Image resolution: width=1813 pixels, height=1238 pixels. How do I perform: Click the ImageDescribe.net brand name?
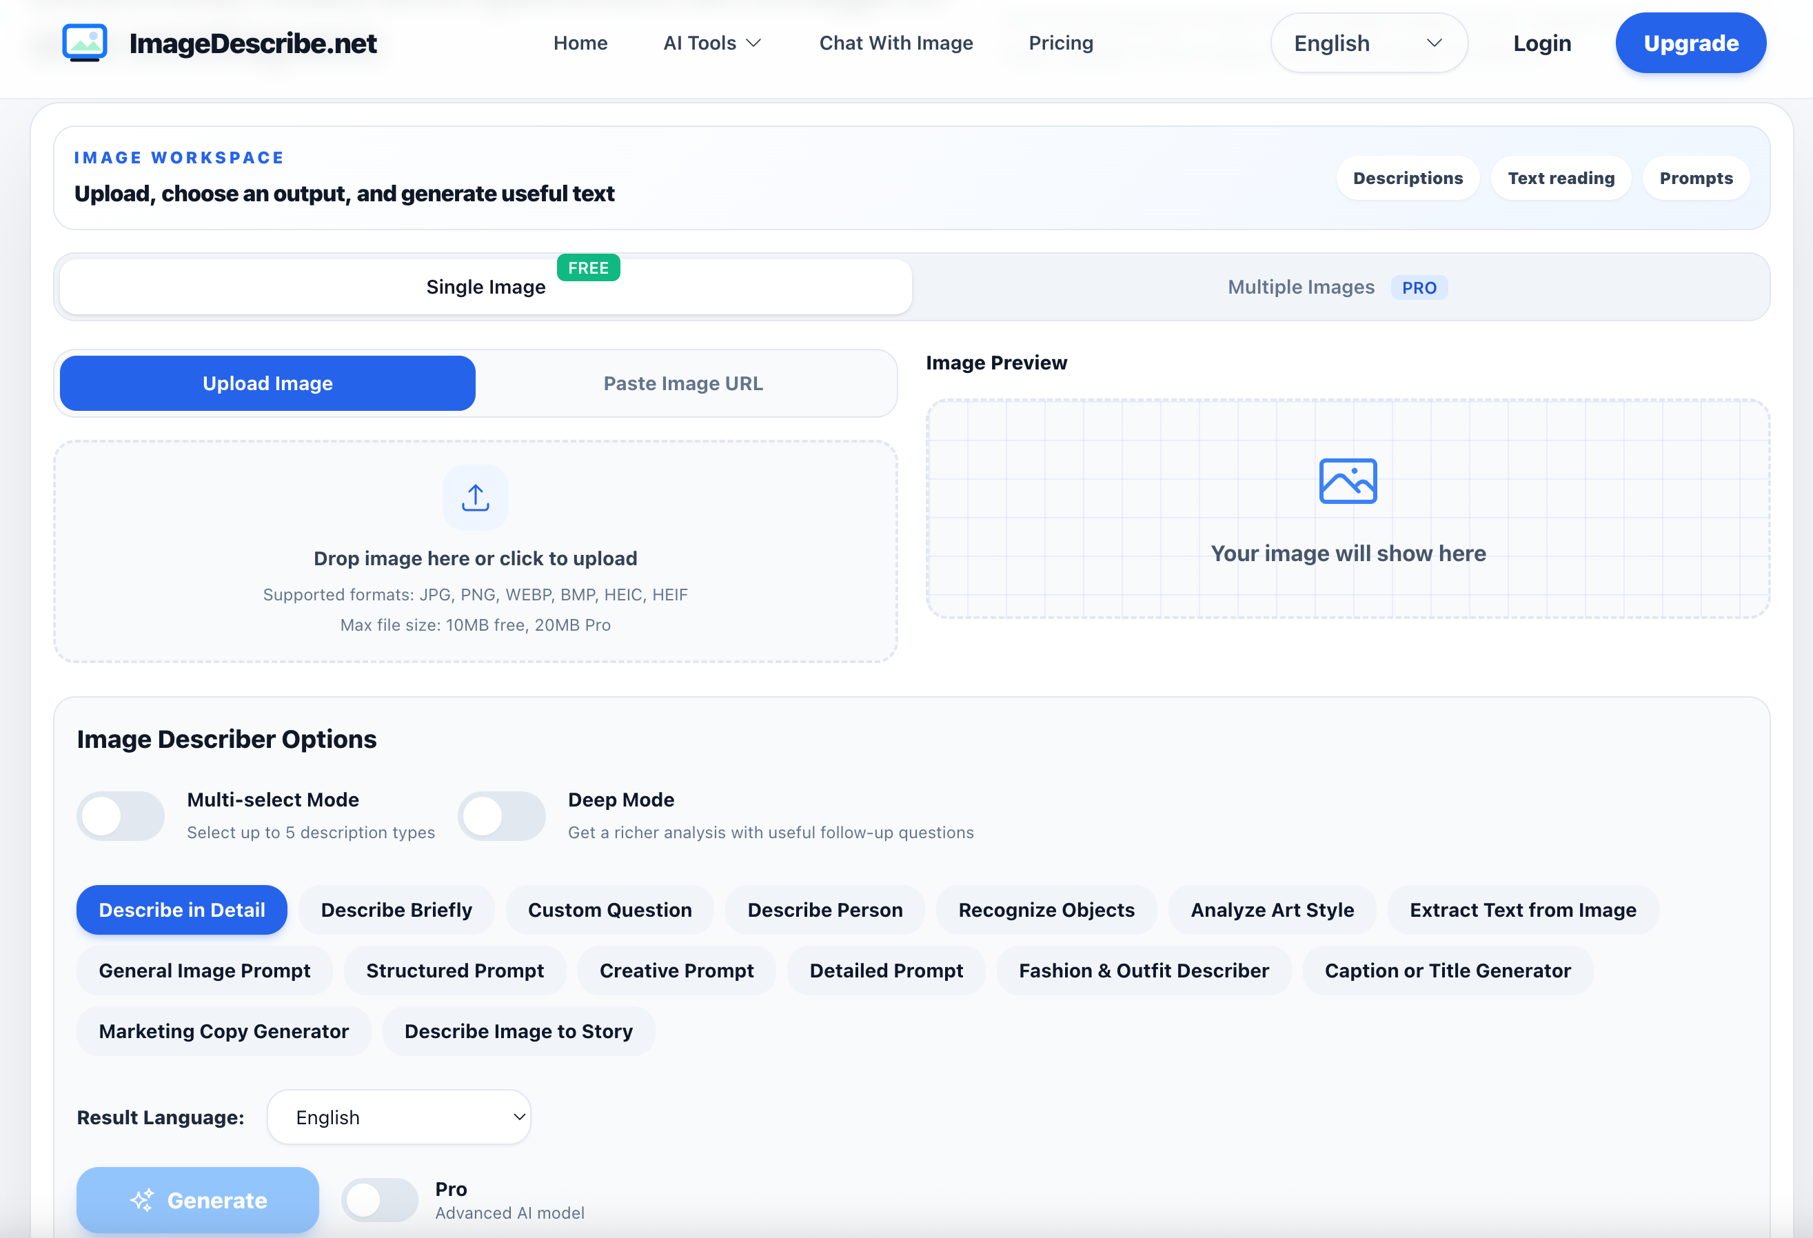(x=253, y=43)
